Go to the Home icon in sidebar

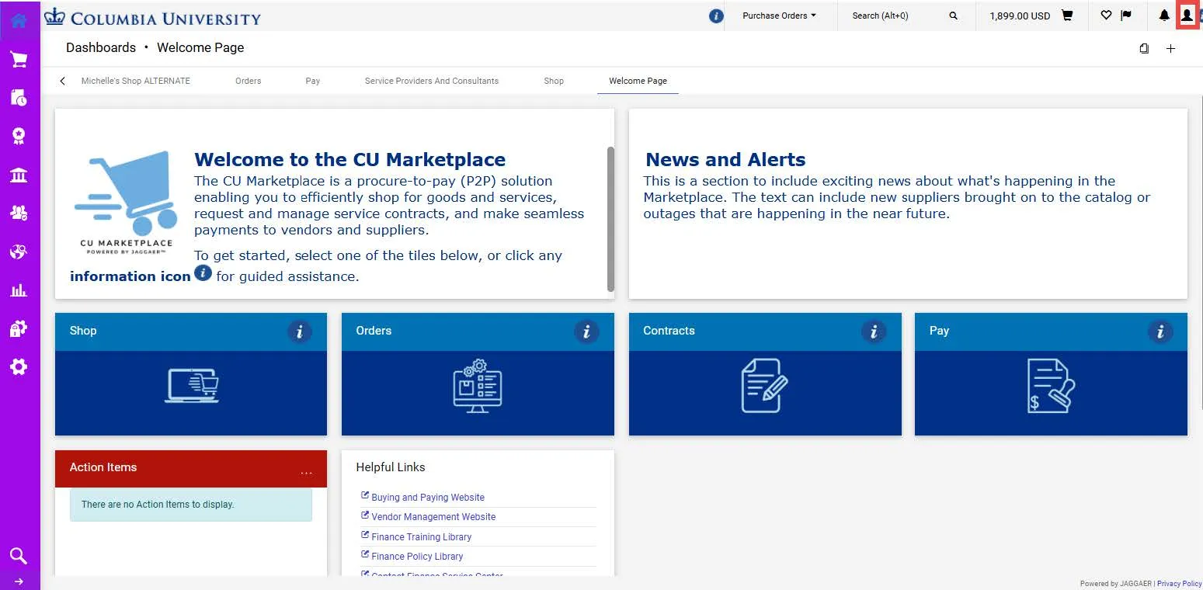pyautogui.click(x=19, y=20)
